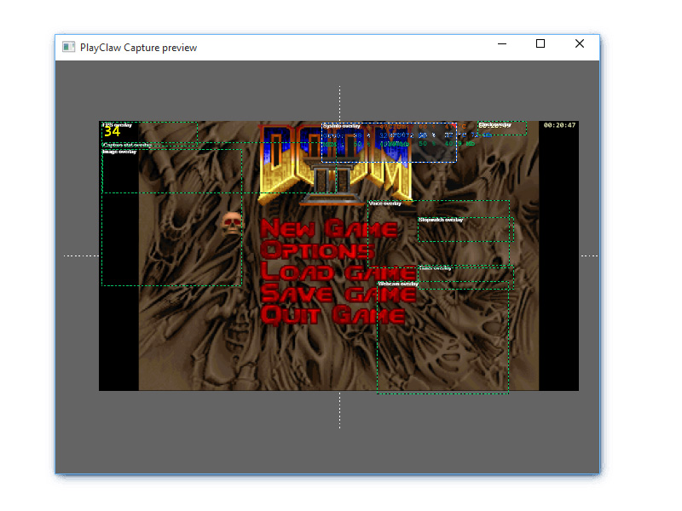Select the FPS overlay showing 34
The width and height of the screenshot is (682, 511).
click(113, 131)
